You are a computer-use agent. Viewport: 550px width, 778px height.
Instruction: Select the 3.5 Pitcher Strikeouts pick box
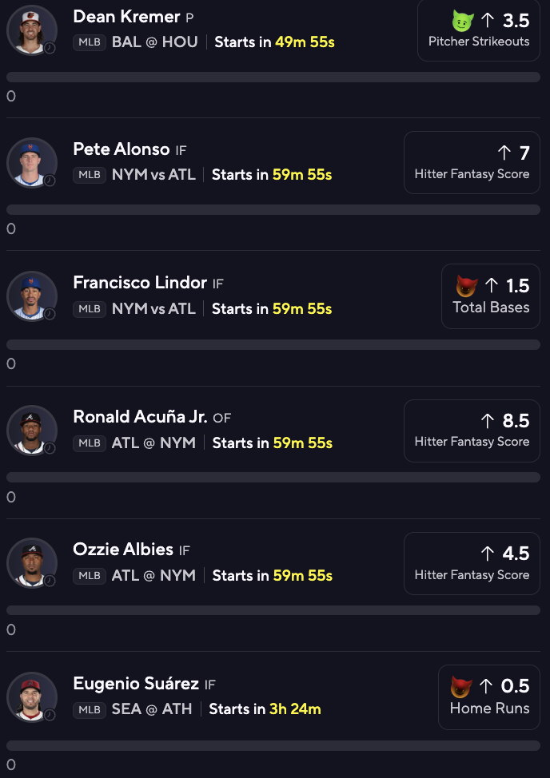(479, 30)
